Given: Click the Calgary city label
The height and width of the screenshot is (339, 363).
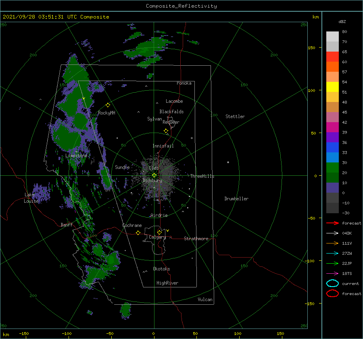Looking at the screenshot, I should pos(157,237).
